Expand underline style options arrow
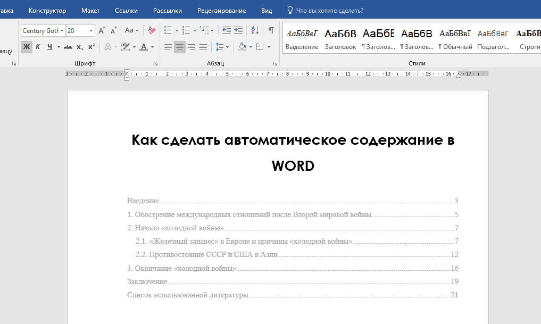Viewport: 541px width, 324px height. (x=59, y=47)
